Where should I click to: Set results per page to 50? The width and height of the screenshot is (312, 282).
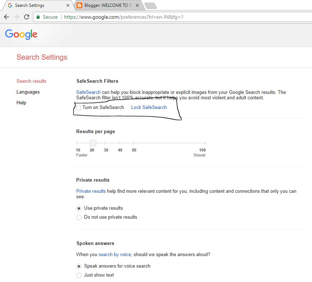(133, 143)
